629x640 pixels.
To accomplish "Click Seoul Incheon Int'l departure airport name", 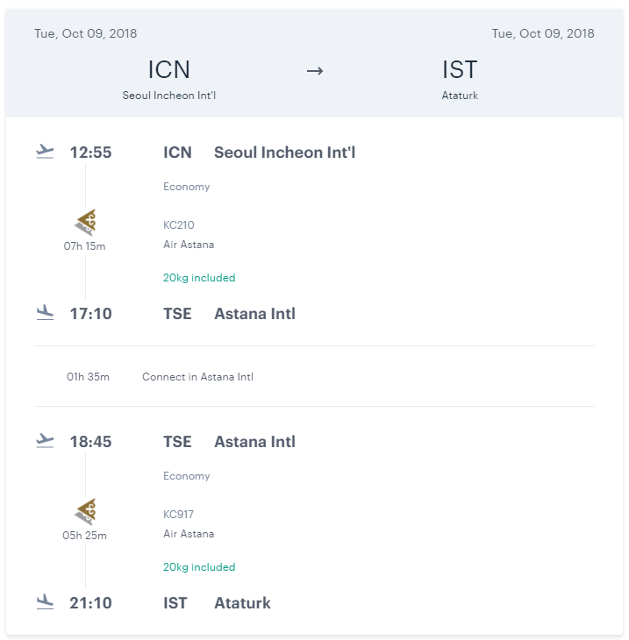I will tap(284, 153).
